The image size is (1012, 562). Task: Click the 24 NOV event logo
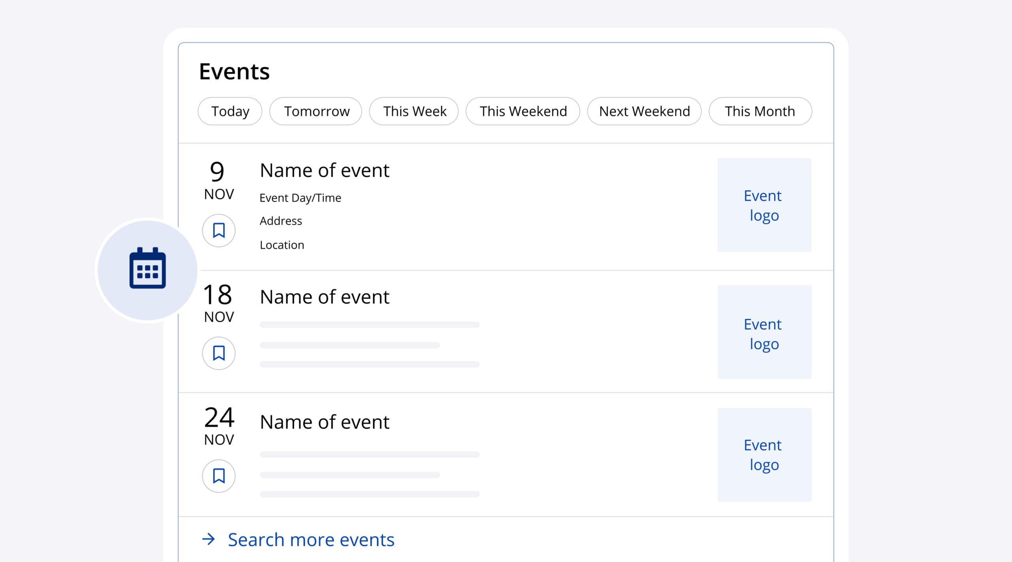tap(764, 455)
